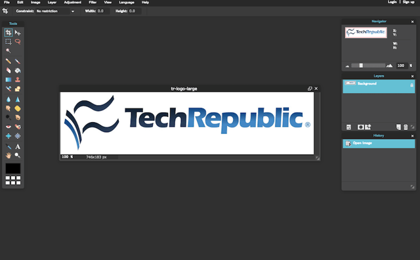Select the Clone Stamp tool
The image size is (420, 260).
point(18,79)
